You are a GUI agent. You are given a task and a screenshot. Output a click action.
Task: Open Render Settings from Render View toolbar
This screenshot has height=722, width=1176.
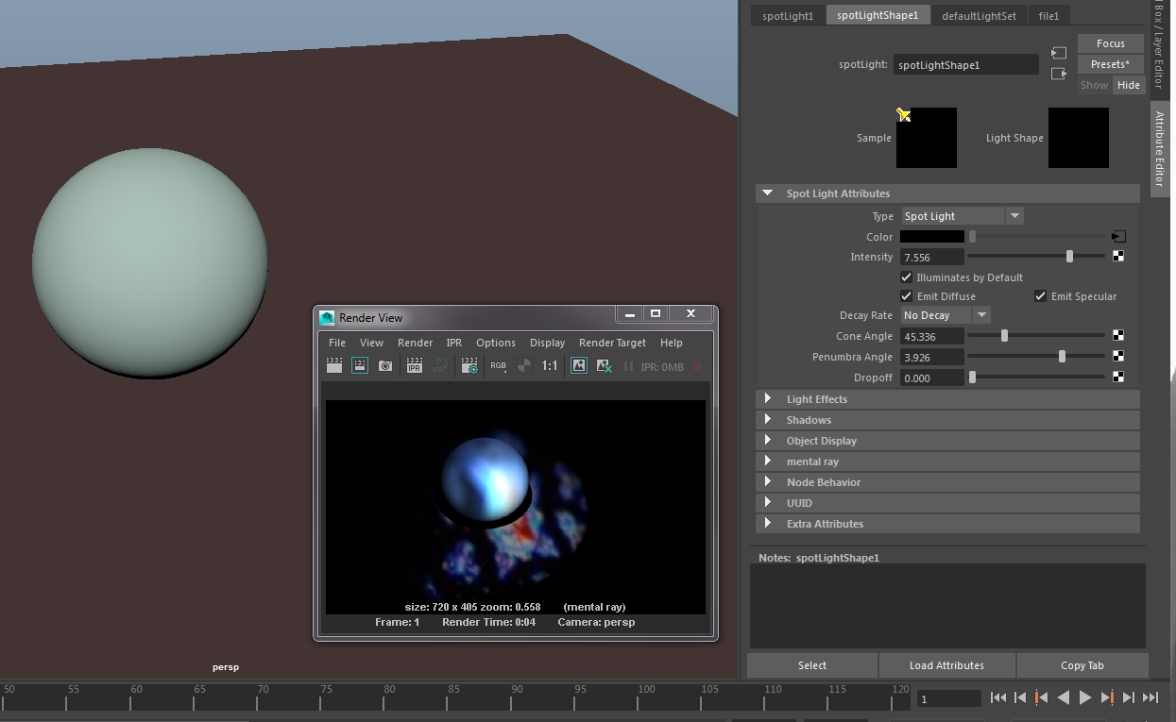coord(469,366)
